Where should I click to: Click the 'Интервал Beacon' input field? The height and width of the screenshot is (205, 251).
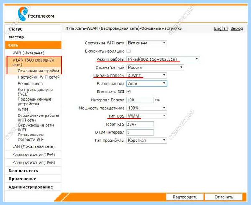point(140,100)
